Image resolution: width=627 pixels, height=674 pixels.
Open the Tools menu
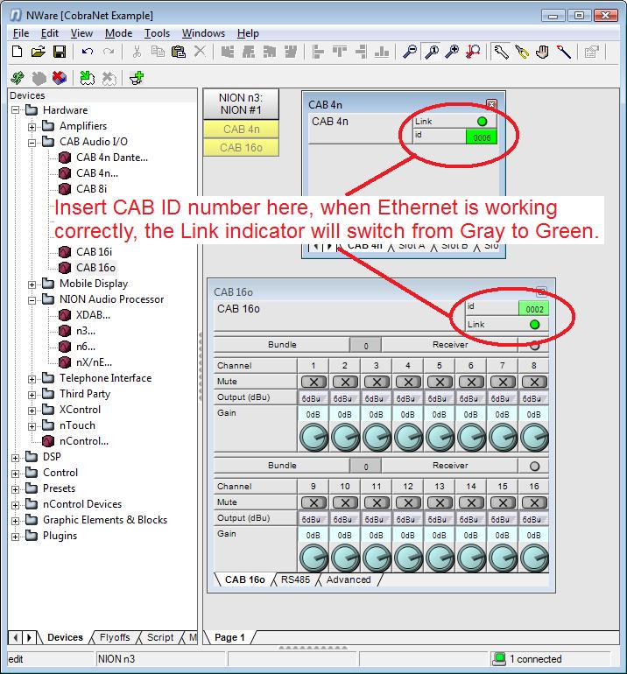point(157,33)
